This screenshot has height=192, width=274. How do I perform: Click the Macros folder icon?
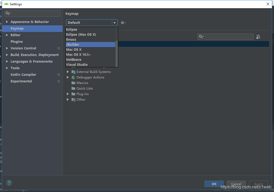[73, 83]
